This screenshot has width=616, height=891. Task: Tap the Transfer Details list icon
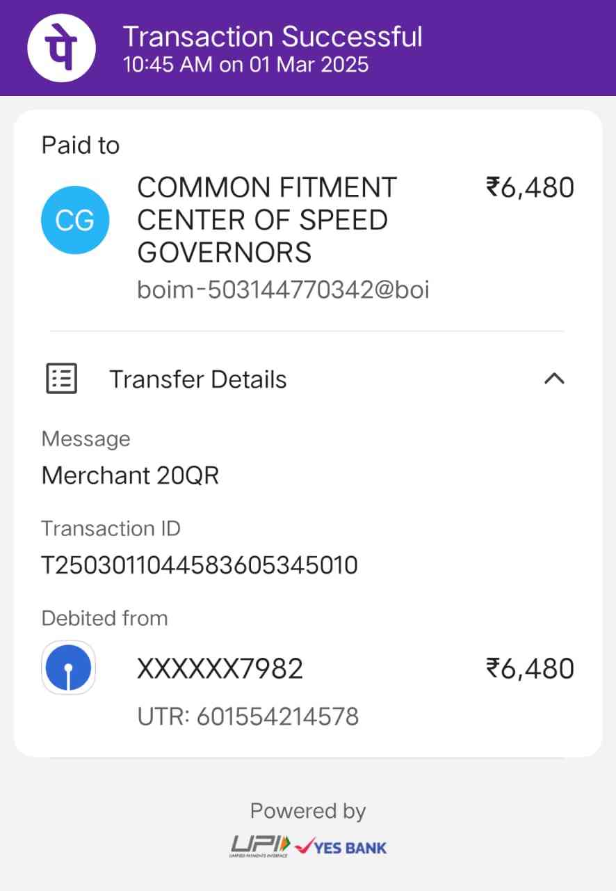click(x=62, y=379)
